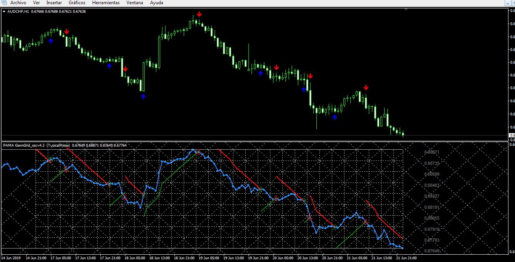Click the 20 Jun 05:00 time label
This screenshot has width=515, height=262.
tap(283, 258)
